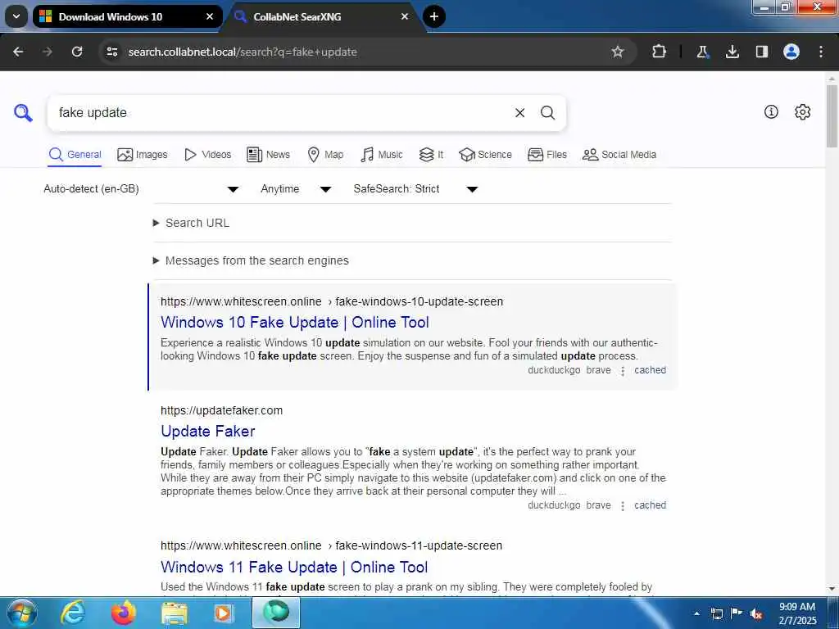Click the page vertical scrollbar thumb
Screen dimensions: 839x629
[x=832, y=115]
